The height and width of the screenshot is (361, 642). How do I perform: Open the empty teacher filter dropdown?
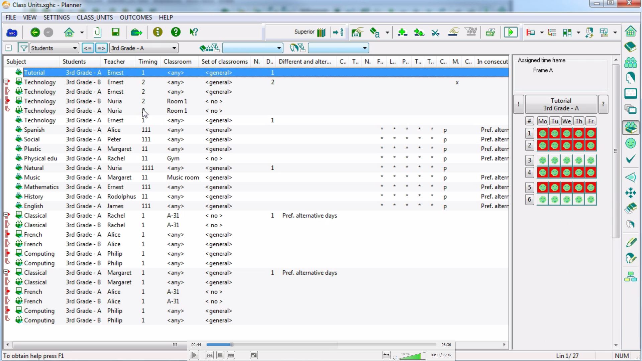(x=338, y=48)
